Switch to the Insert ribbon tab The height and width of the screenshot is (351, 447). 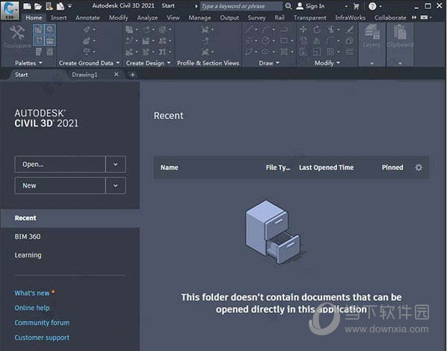pyautogui.click(x=59, y=18)
